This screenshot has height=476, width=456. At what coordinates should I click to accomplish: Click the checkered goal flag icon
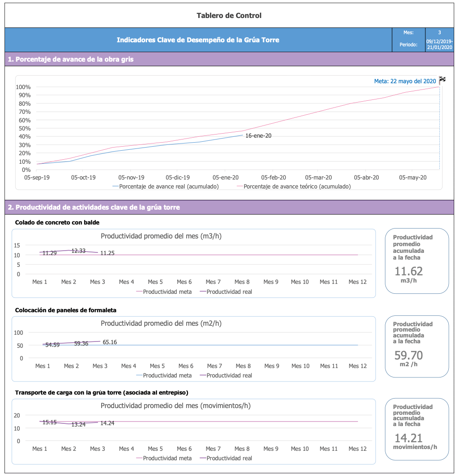pyautogui.click(x=442, y=80)
